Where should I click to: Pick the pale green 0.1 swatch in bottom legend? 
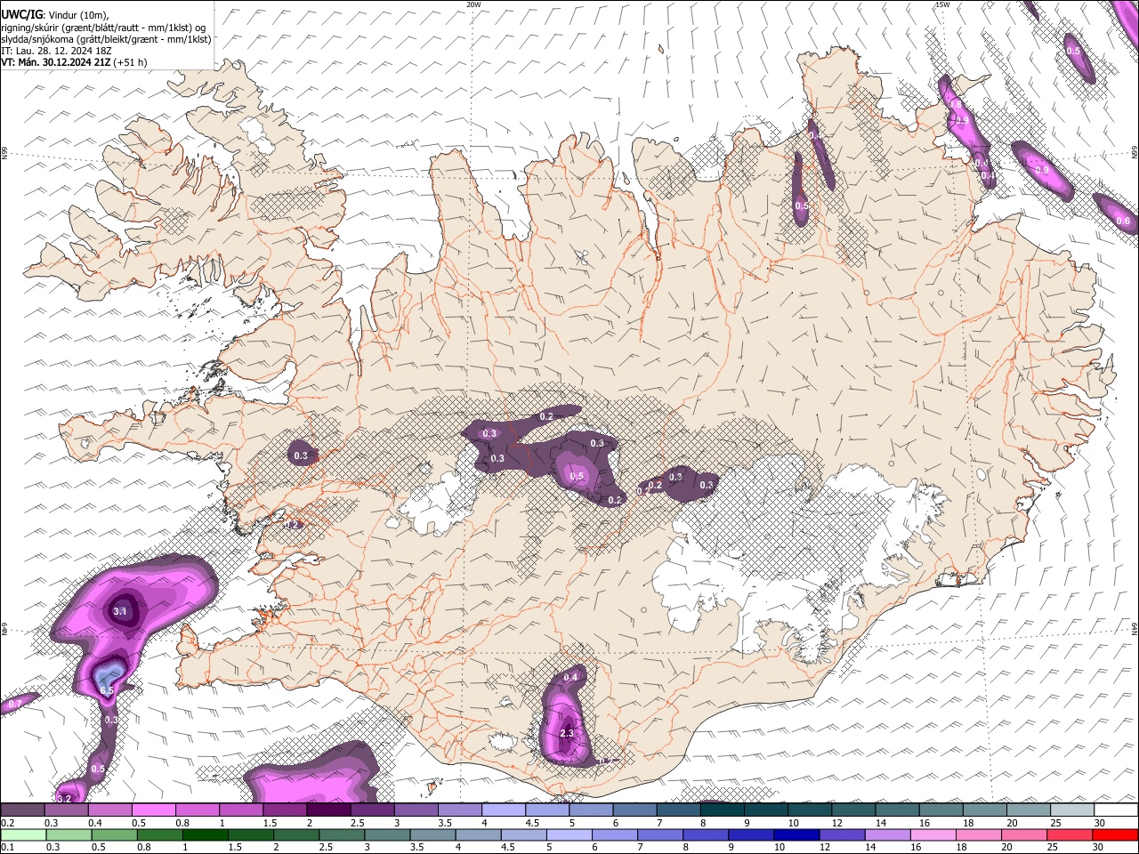click(x=23, y=834)
